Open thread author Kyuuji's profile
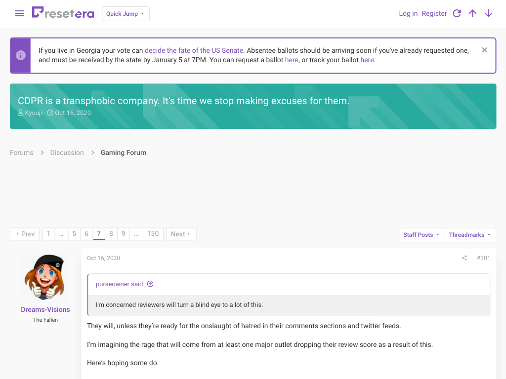Screen dimensions: 506x379 pos(33,113)
